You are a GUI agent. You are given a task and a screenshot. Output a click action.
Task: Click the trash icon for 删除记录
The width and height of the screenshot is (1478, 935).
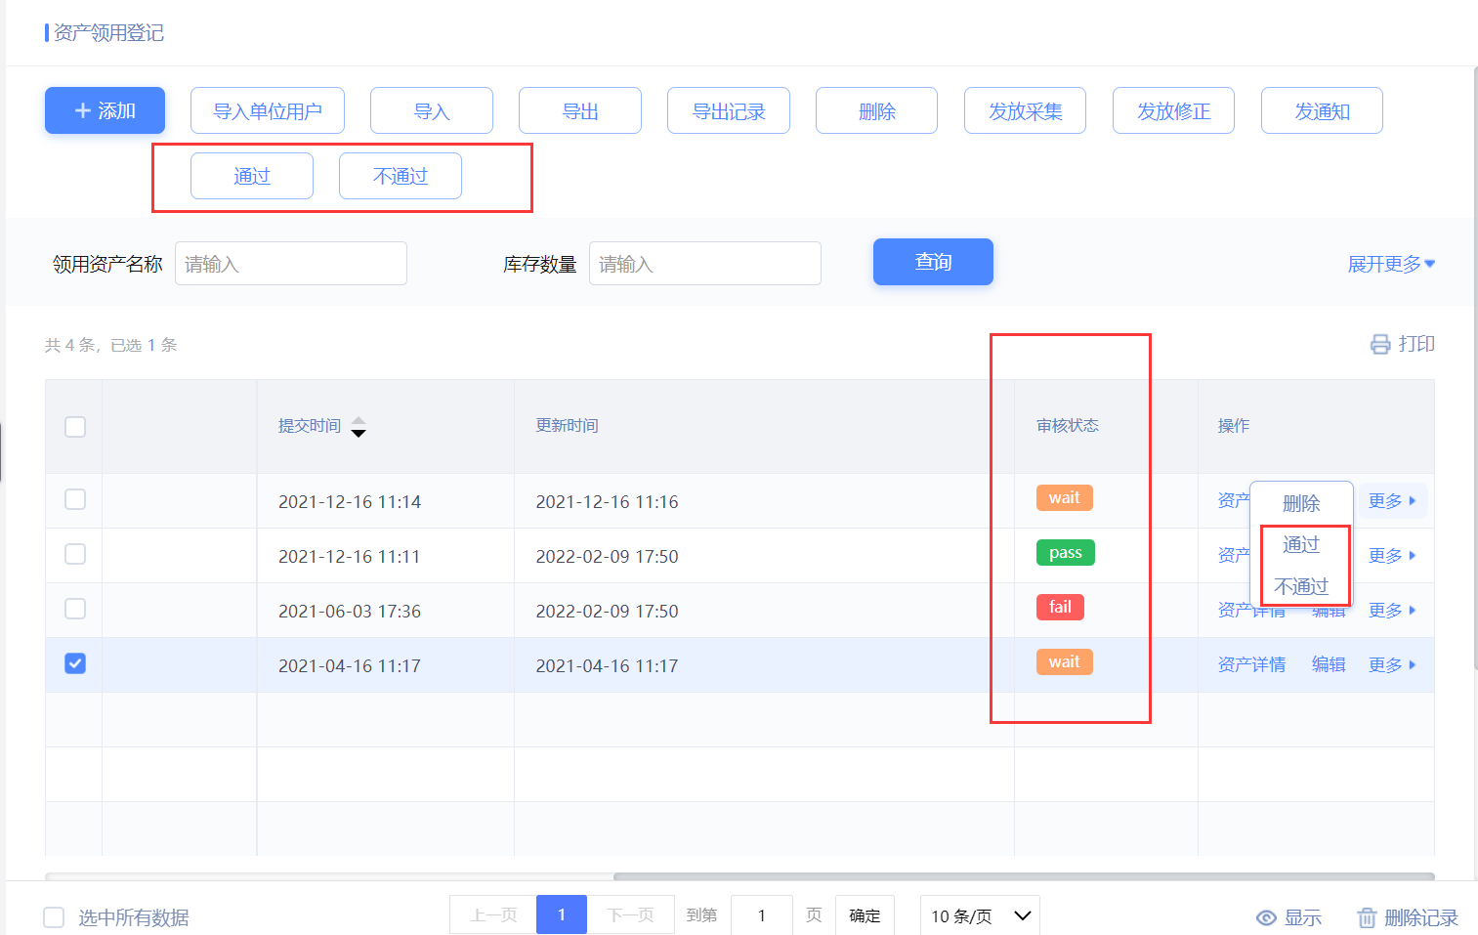pos(1367,917)
